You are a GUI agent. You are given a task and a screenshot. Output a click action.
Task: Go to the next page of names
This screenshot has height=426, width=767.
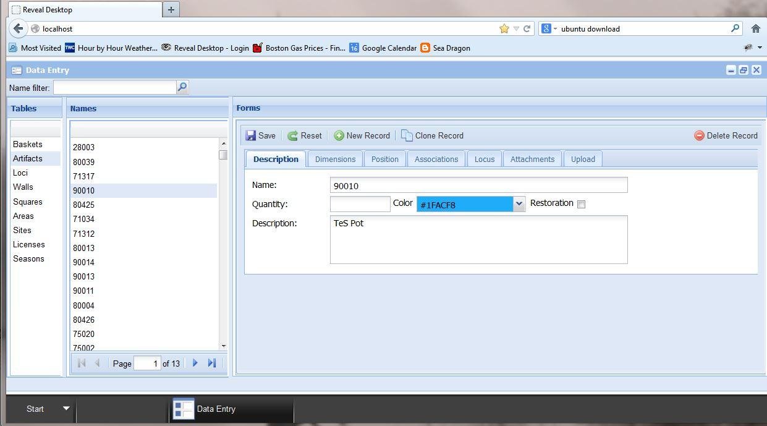pos(195,363)
